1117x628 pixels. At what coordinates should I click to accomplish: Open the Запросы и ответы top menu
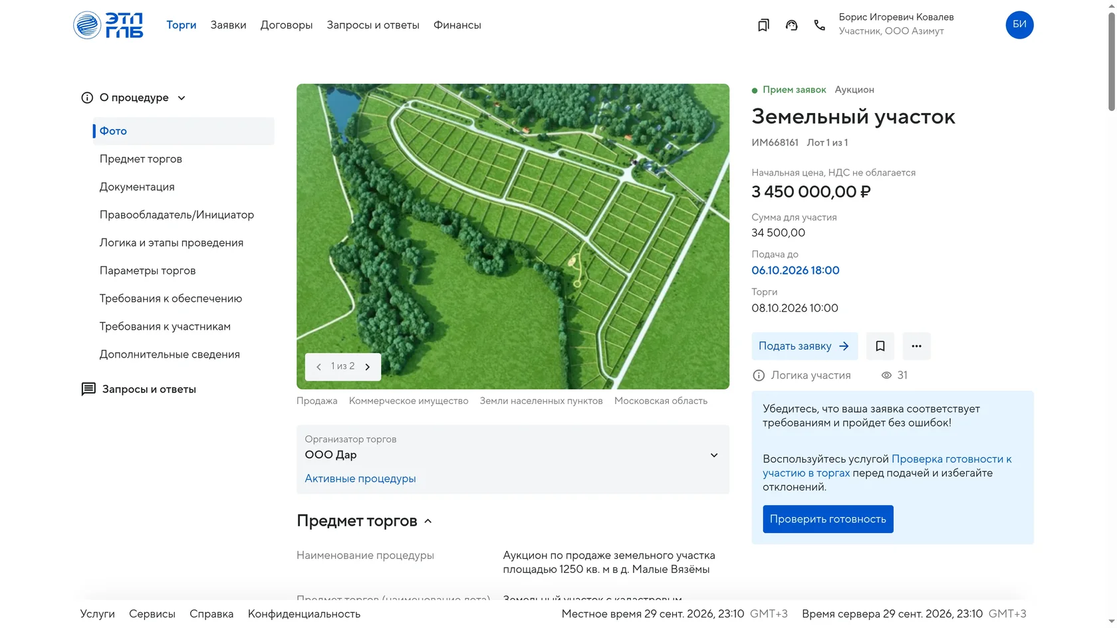(x=373, y=25)
